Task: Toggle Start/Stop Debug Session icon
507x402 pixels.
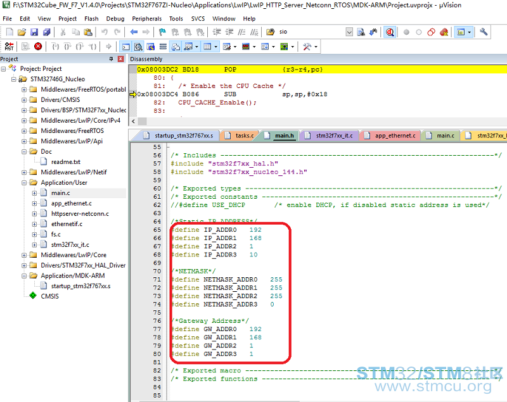Action: click(390, 32)
